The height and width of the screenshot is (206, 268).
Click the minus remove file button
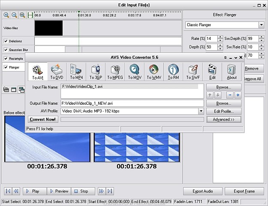point(230,95)
